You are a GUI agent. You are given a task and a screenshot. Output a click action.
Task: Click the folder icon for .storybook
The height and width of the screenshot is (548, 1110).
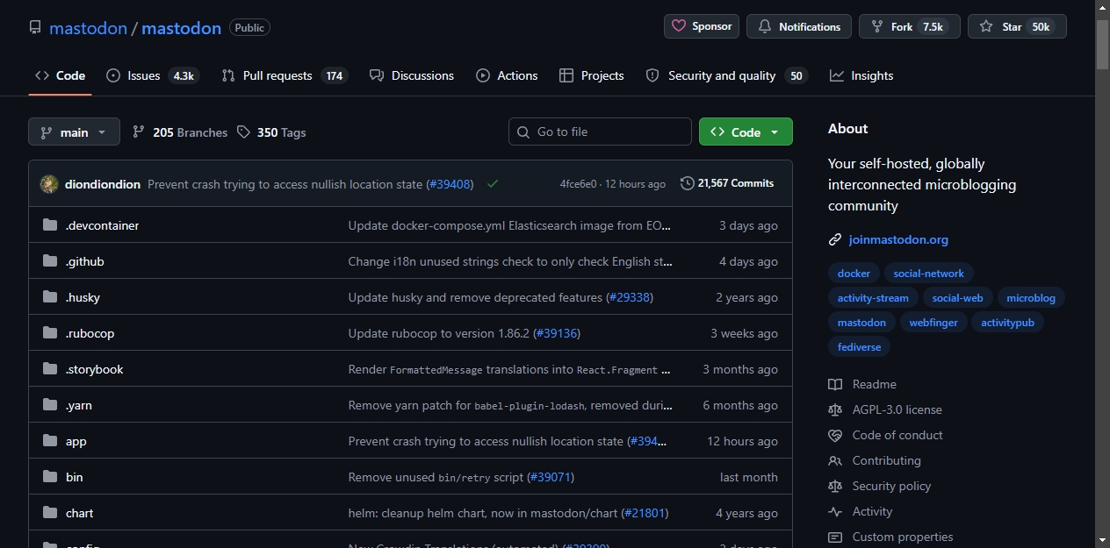point(50,369)
